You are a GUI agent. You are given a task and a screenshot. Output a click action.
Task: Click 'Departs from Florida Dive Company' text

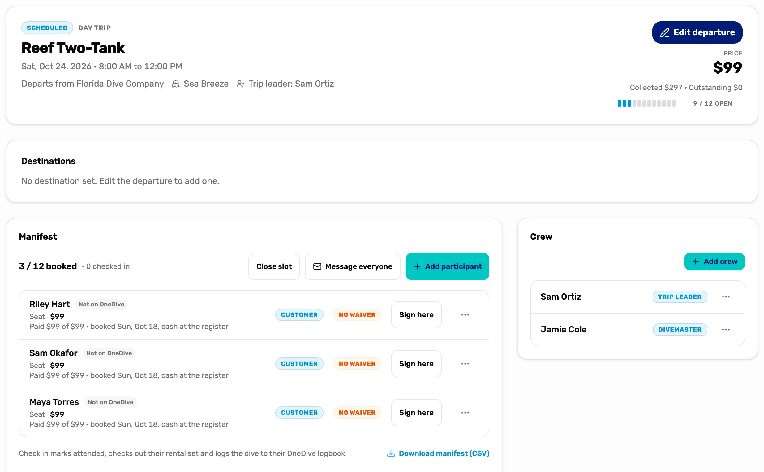(92, 84)
